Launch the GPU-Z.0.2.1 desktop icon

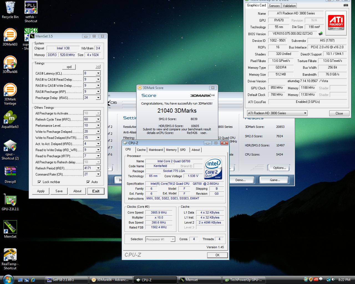coord(10,202)
